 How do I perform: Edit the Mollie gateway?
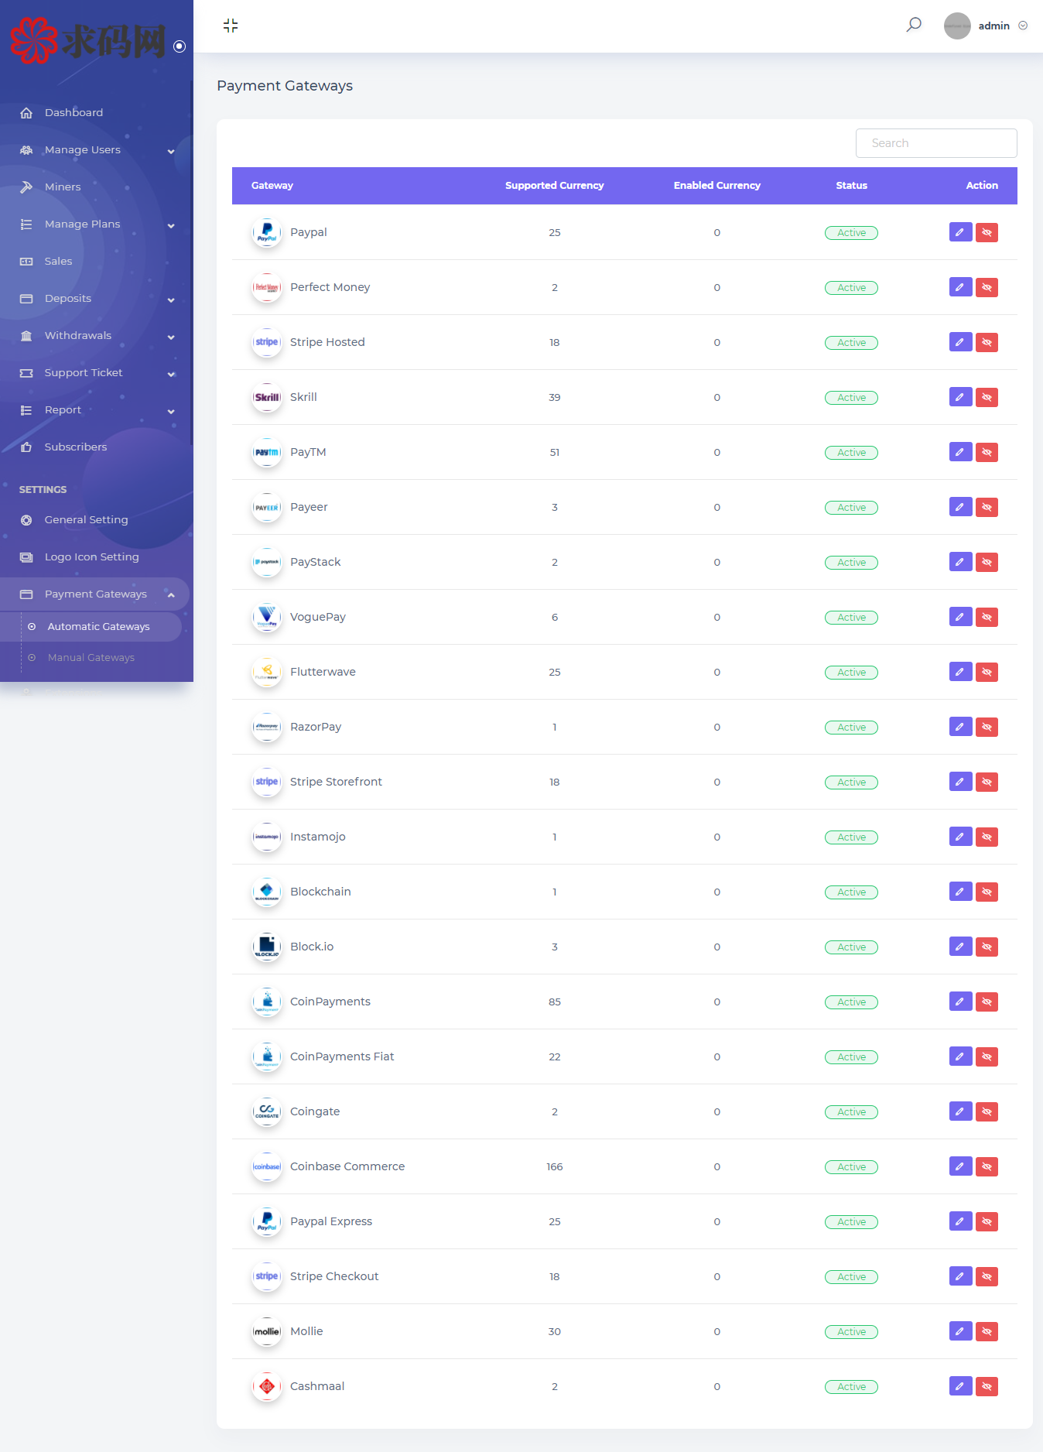(x=960, y=1331)
